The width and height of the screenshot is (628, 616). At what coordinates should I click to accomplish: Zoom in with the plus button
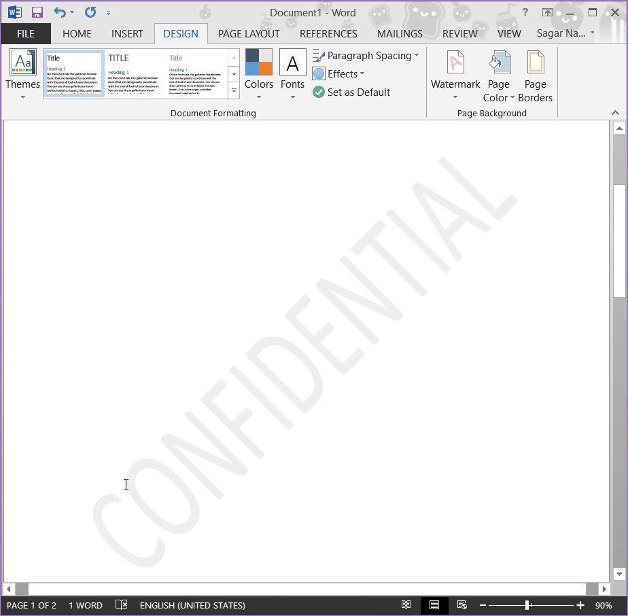click(580, 605)
